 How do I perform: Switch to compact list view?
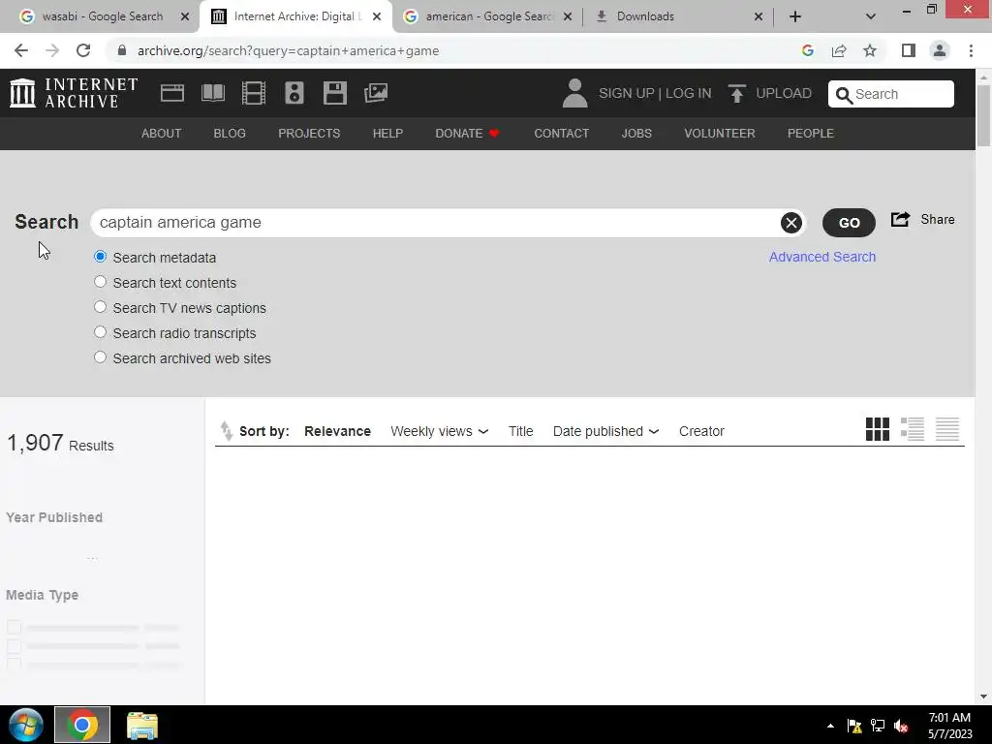[x=947, y=429]
